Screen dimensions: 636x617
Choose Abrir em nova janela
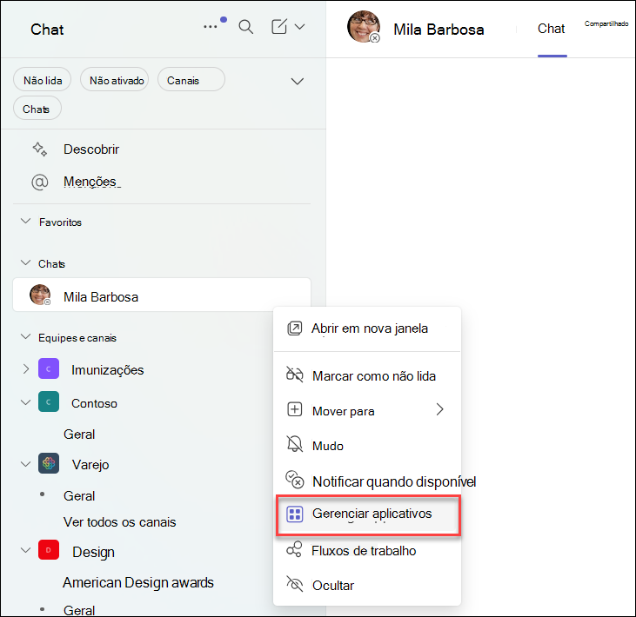coord(367,328)
